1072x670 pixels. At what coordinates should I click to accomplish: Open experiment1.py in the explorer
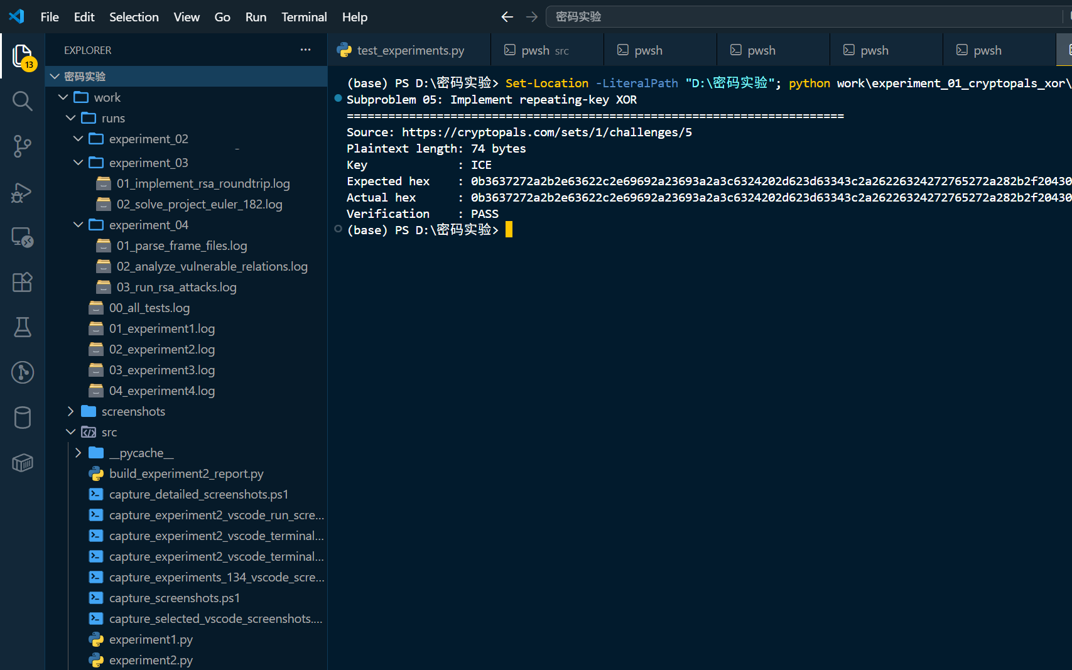click(151, 639)
